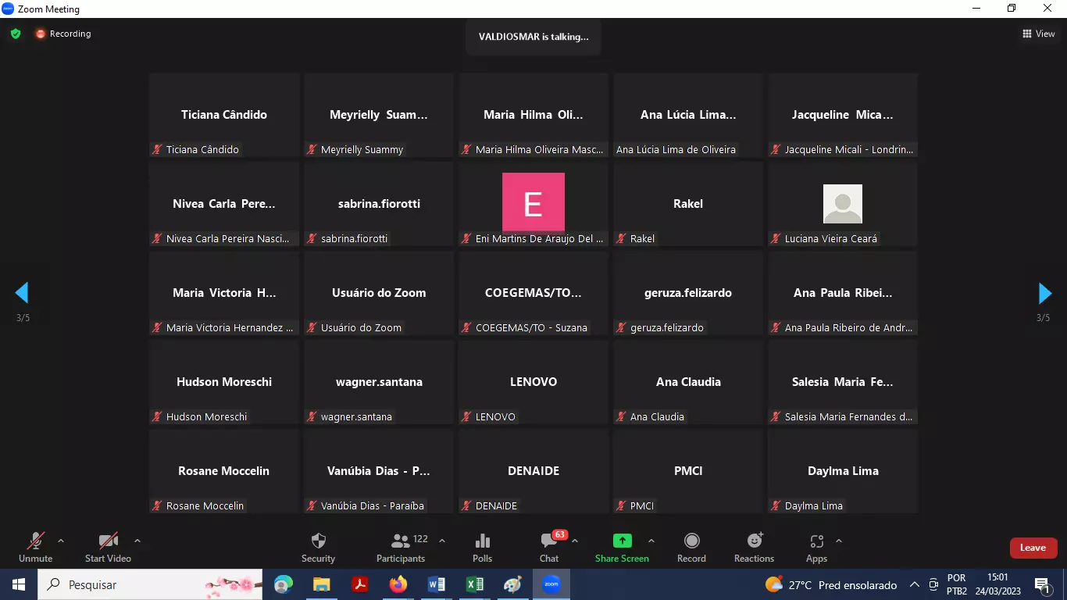The height and width of the screenshot is (600, 1067).
Task: Open Word from taskbar
Action: click(x=437, y=584)
